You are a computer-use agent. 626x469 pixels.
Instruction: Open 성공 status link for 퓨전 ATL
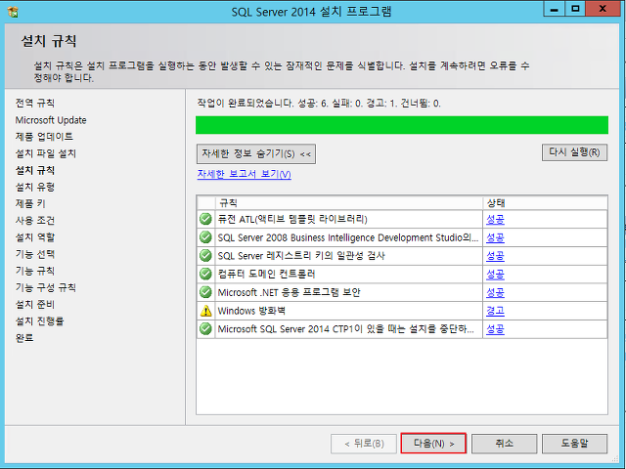(495, 219)
